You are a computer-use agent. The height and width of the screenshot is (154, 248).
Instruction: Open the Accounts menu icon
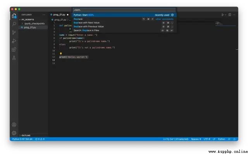pos(14,125)
